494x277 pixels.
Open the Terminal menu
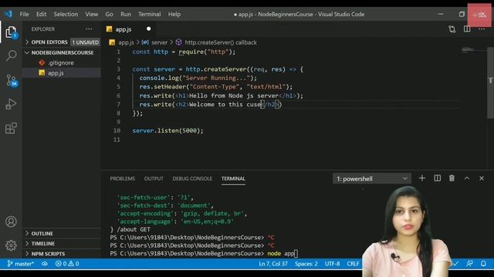point(149,14)
